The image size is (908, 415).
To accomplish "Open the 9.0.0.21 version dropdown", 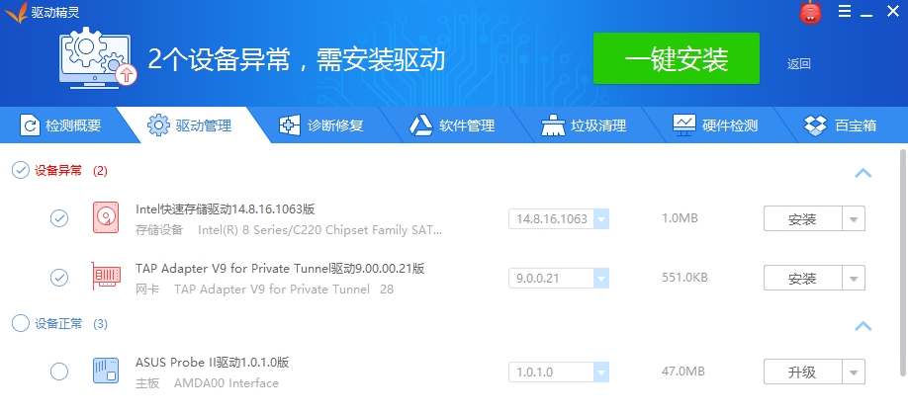I will [x=601, y=279].
